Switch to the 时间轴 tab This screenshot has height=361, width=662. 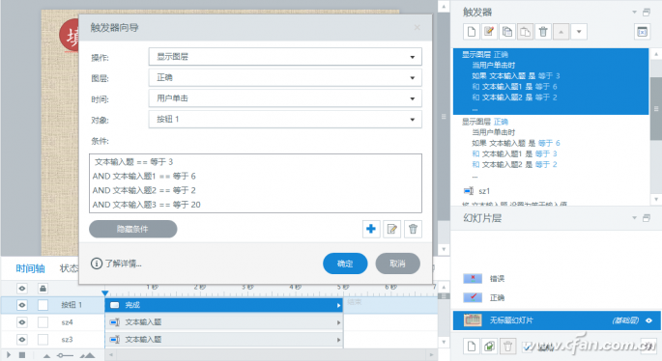(30, 268)
